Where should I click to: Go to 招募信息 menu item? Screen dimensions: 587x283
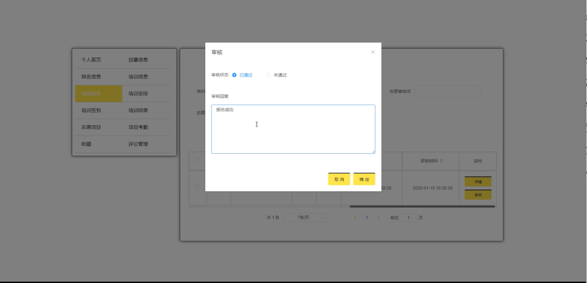(x=138, y=60)
